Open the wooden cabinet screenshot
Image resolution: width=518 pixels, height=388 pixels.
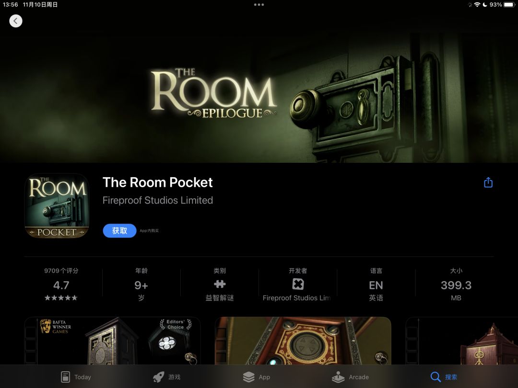click(x=461, y=341)
